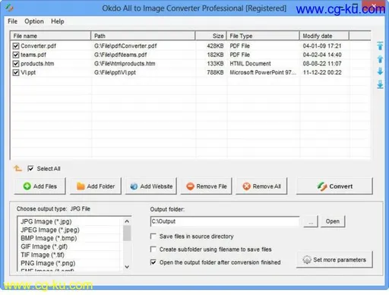This screenshot has width=389, height=295.
Task: Open the output folder with Open button
Action: (x=333, y=221)
